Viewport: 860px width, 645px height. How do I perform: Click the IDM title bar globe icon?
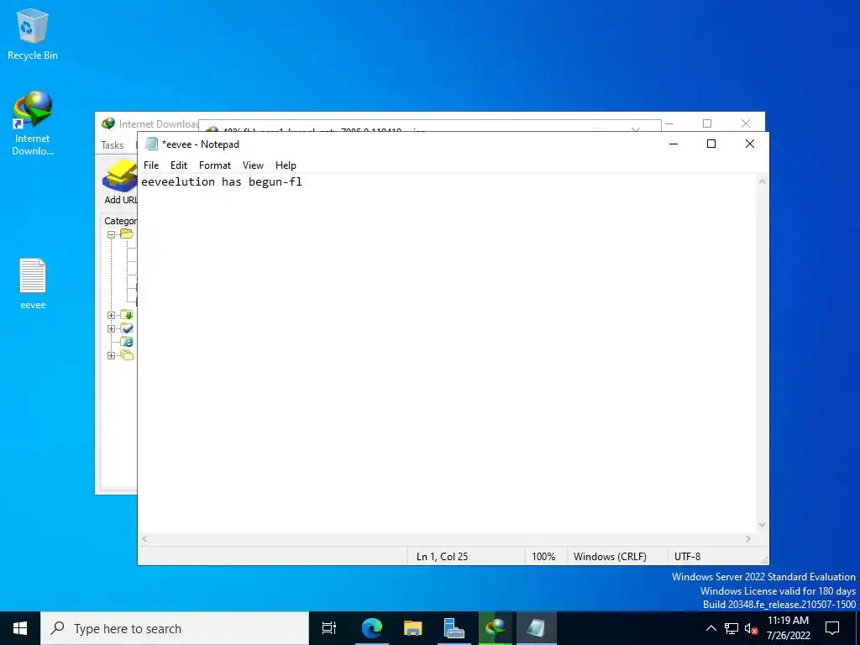108,123
